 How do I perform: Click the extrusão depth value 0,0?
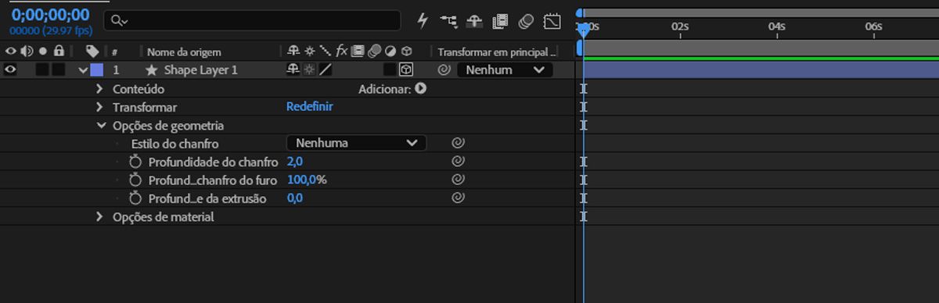(x=295, y=198)
